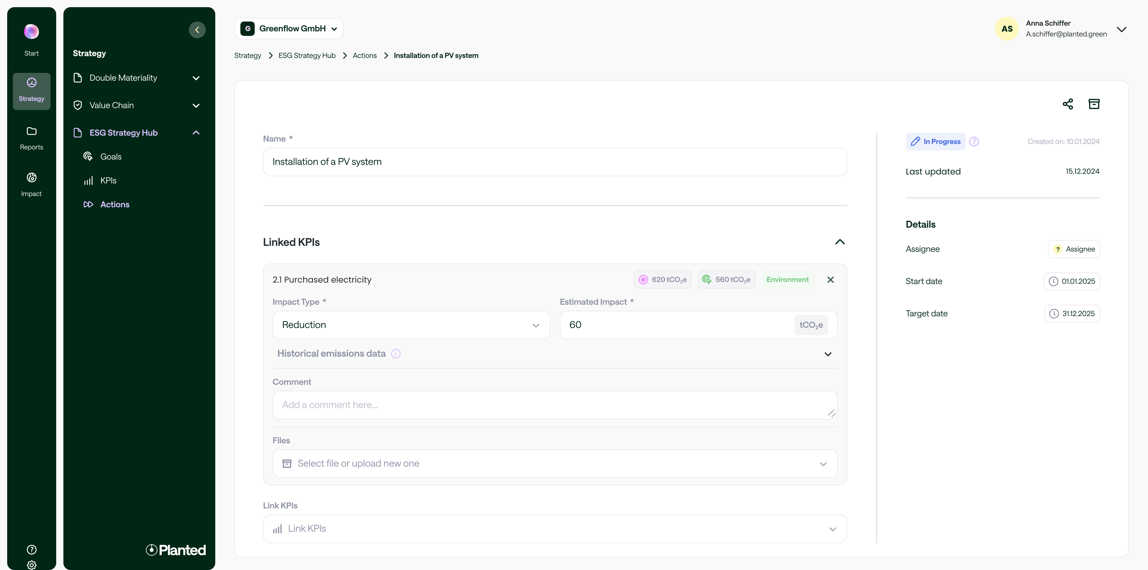Click the 560 tCO₂e target value badge
The image size is (1148, 570).
tap(726, 280)
